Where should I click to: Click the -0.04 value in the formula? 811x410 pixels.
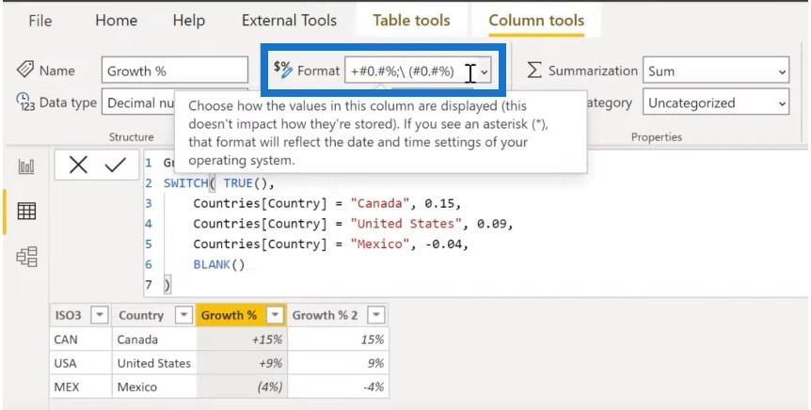coord(443,244)
